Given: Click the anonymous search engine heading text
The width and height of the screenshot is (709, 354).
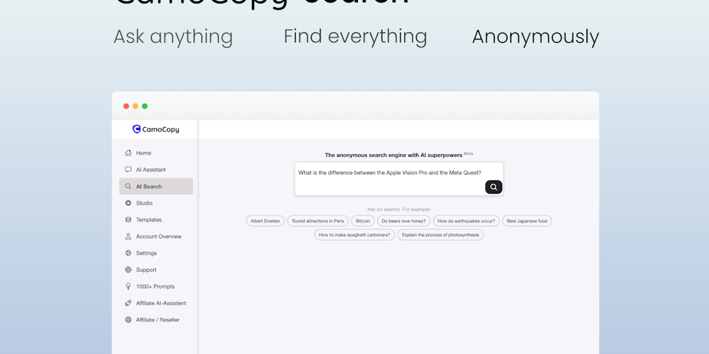Looking at the screenshot, I should point(393,155).
